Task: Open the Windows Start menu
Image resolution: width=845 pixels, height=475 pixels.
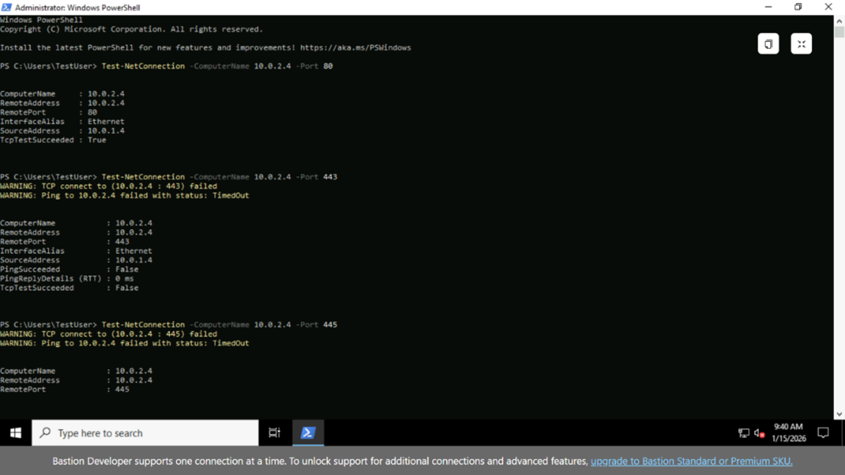Action: click(x=15, y=433)
